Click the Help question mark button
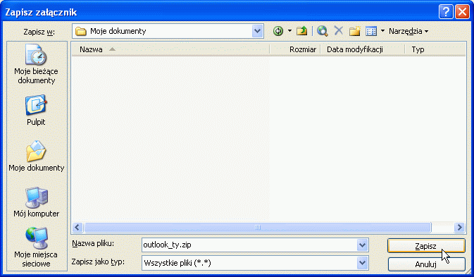Image resolution: width=474 pixels, height=277 pixels. pyautogui.click(x=446, y=12)
